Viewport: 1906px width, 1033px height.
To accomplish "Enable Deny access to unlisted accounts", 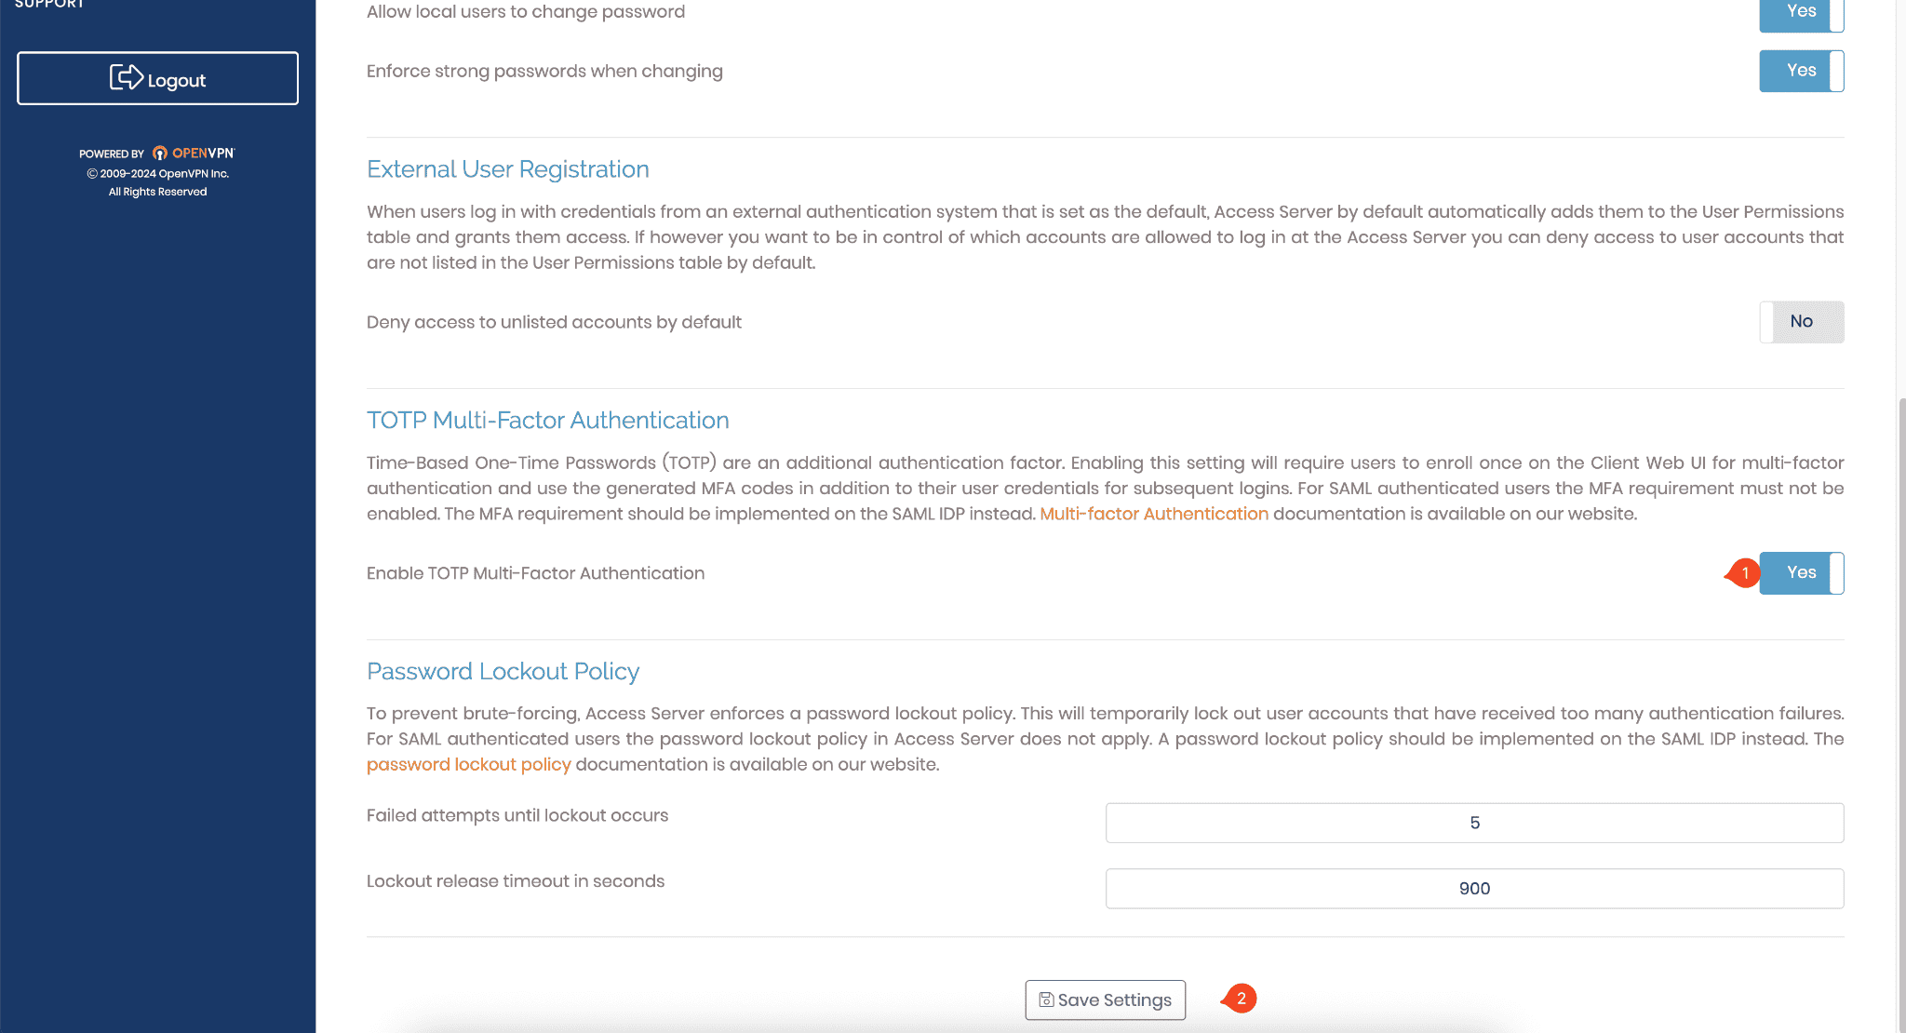I will [x=1801, y=322].
